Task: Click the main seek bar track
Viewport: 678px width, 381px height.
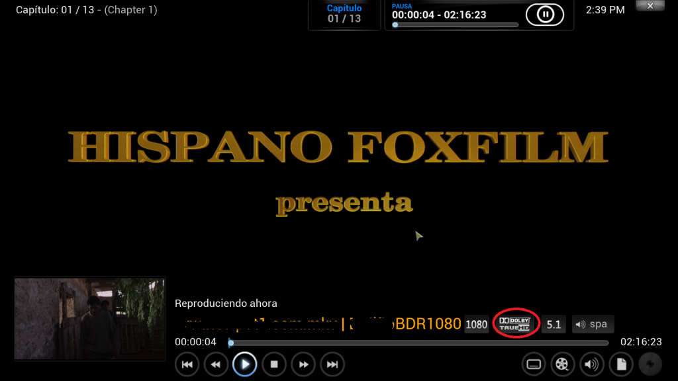Action: pos(418,343)
